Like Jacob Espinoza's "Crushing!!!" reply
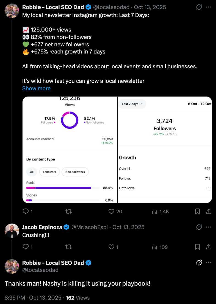216x304 pixels. tap(111, 247)
